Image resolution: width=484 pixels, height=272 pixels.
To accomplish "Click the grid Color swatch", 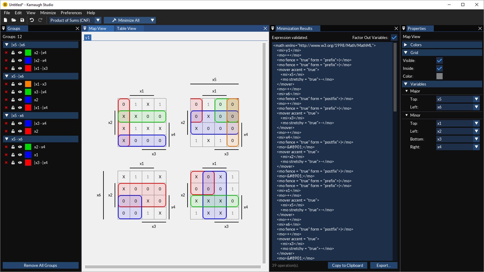I will (439, 76).
